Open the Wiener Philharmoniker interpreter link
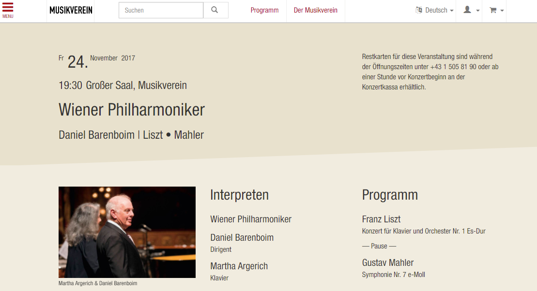The image size is (537, 291). [251, 219]
